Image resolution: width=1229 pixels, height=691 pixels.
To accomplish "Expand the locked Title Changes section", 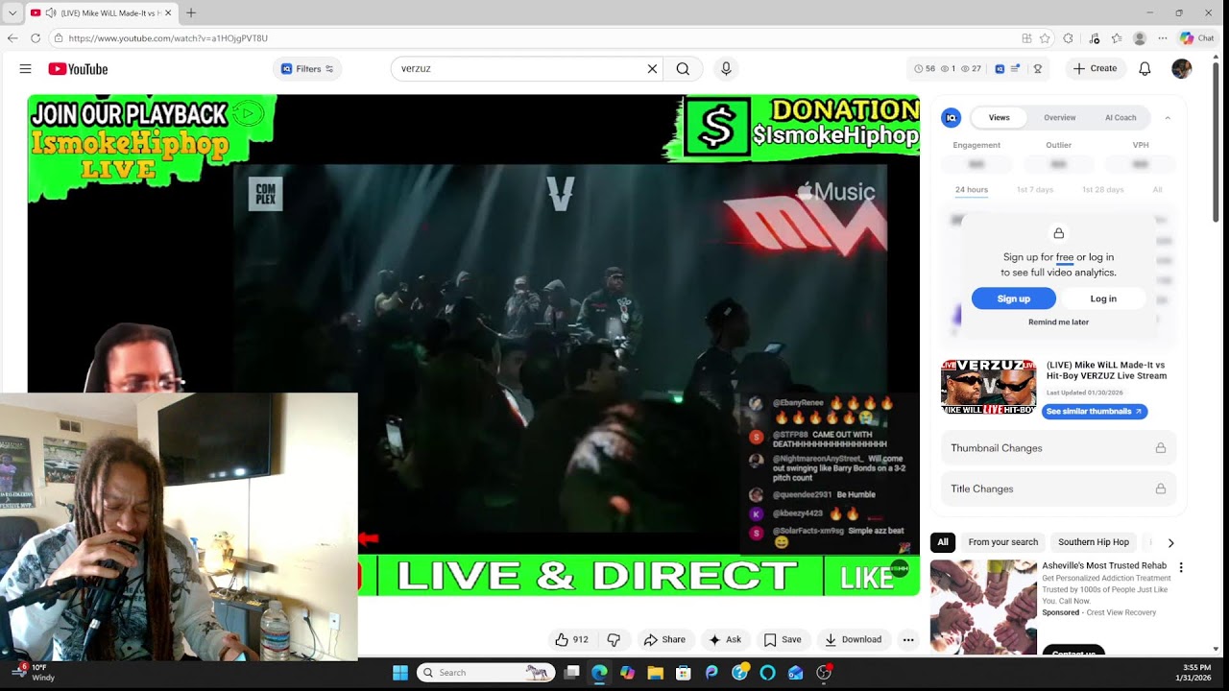I will pos(1058,488).
